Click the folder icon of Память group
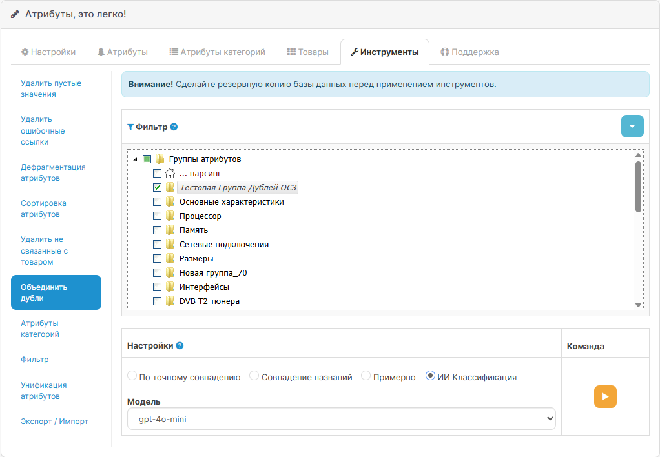The height and width of the screenshot is (457, 660). click(170, 230)
